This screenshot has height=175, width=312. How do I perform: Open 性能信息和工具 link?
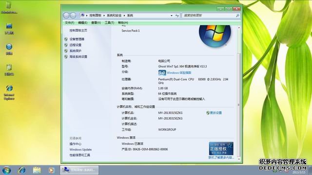click(x=79, y=155)
